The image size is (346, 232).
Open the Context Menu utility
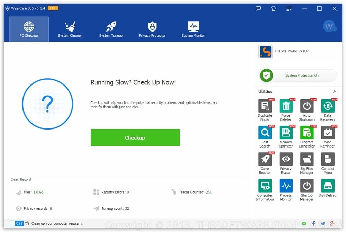tap(327, 163)
